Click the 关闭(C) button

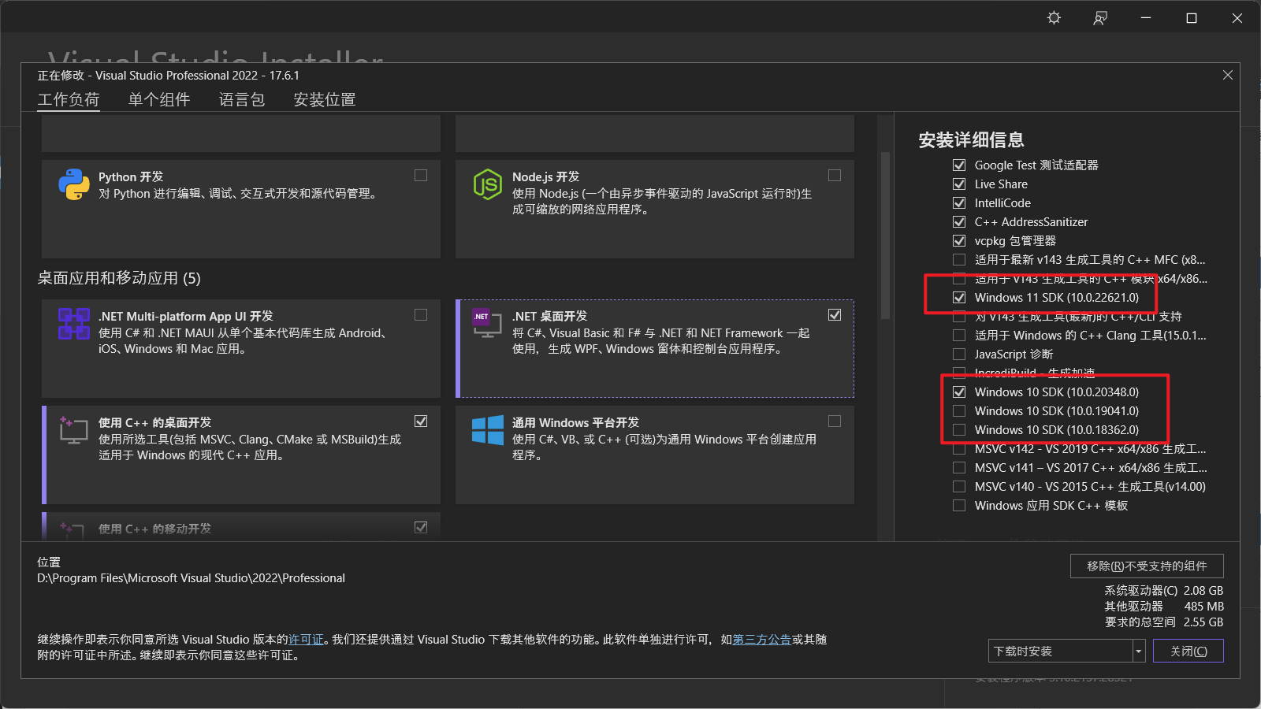click(1188, 651)
